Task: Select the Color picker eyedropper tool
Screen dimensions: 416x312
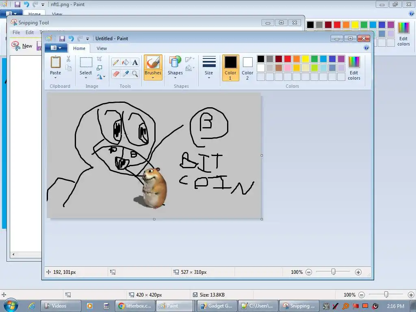Action: click(x=125, y=74)
